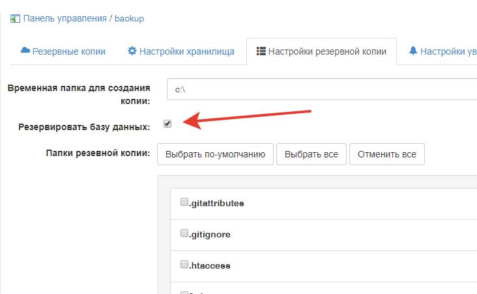Click the list icon on Настройки резервной копии tab

tap(261, 51)
